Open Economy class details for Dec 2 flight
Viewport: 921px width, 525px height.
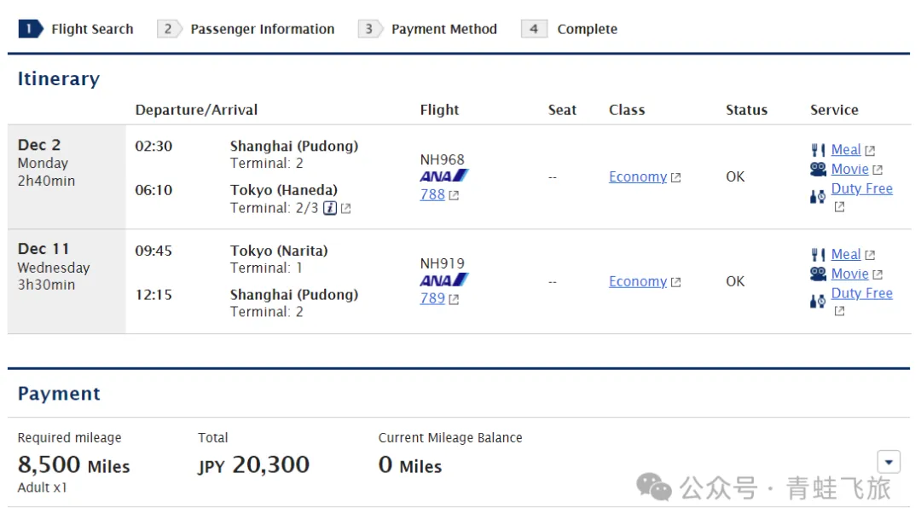638,177
